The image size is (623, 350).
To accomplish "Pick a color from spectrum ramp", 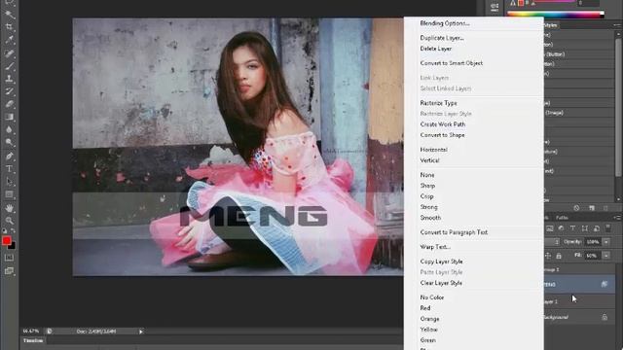I will [556, 15].
